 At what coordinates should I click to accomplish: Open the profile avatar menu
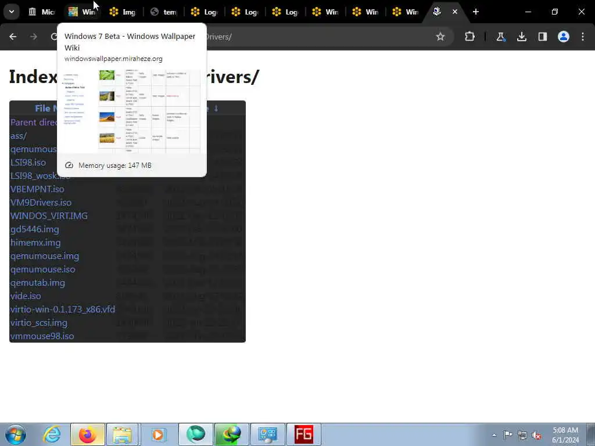coord(564,37)
